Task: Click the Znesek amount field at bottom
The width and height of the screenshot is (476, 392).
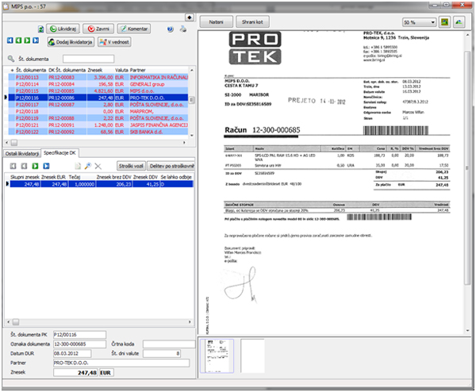Action: [x=75, y=373]
